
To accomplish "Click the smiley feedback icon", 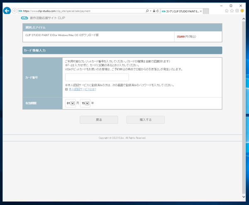I will point(242,11).
